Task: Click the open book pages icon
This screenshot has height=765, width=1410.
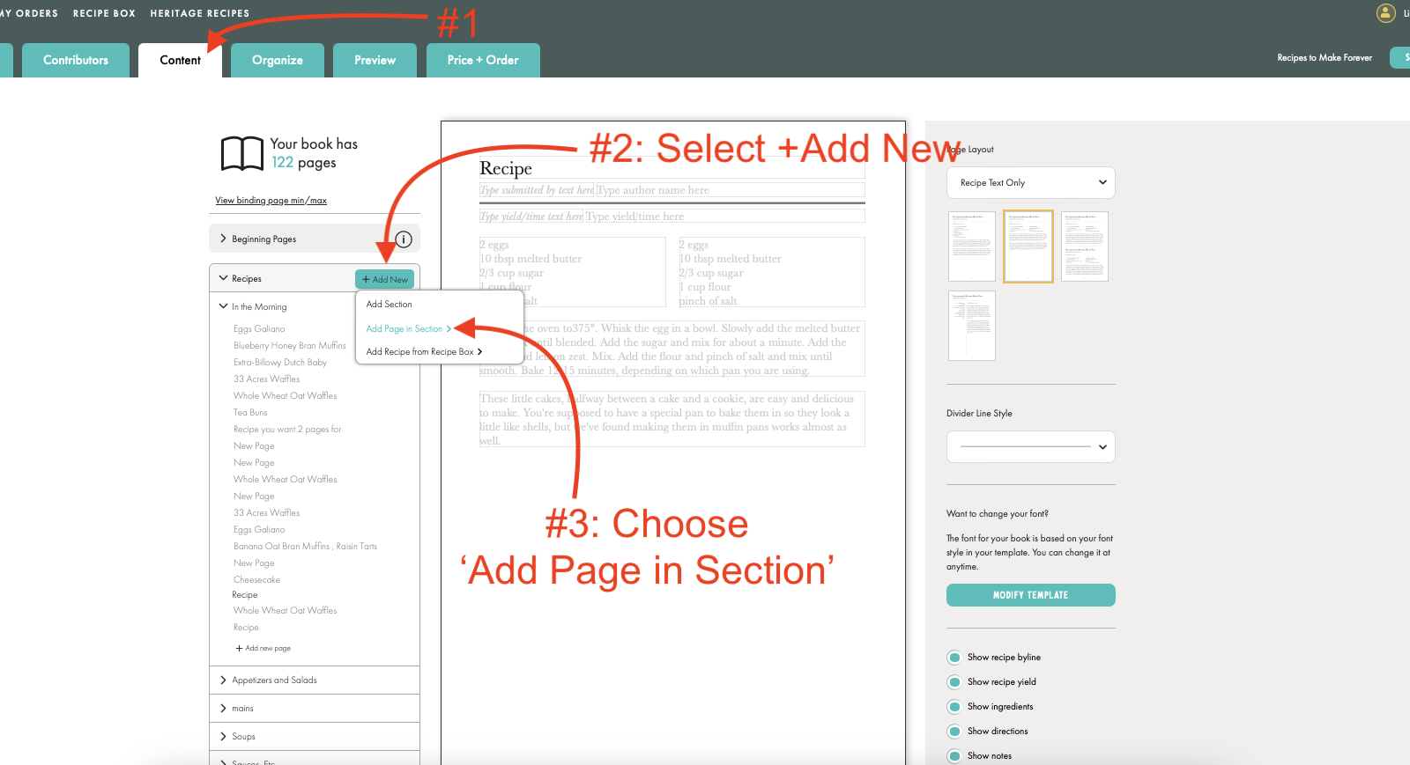Action: (x=241, y=153)
